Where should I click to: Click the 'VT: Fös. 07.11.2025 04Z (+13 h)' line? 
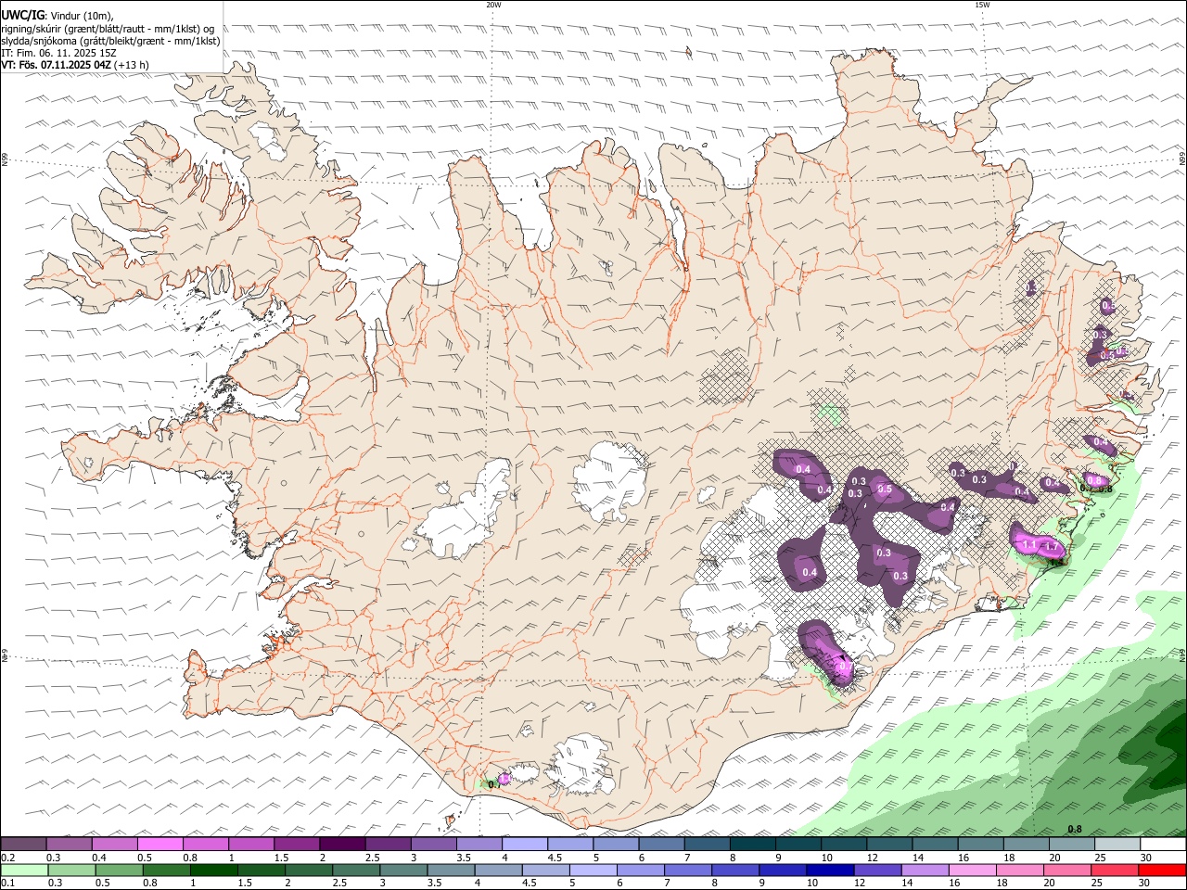point(75,65)
